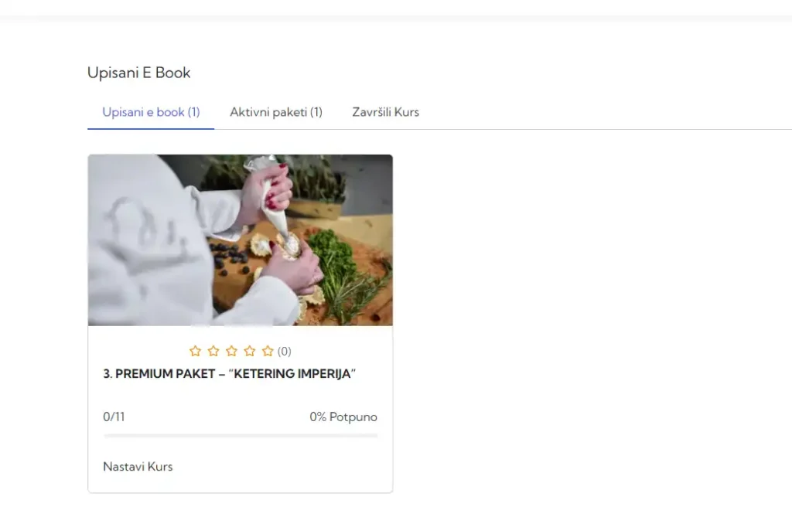Click the fifth rating star
The height and width of the screenshot is (510, 792).
pyautogui.click(x=268, y=351)
